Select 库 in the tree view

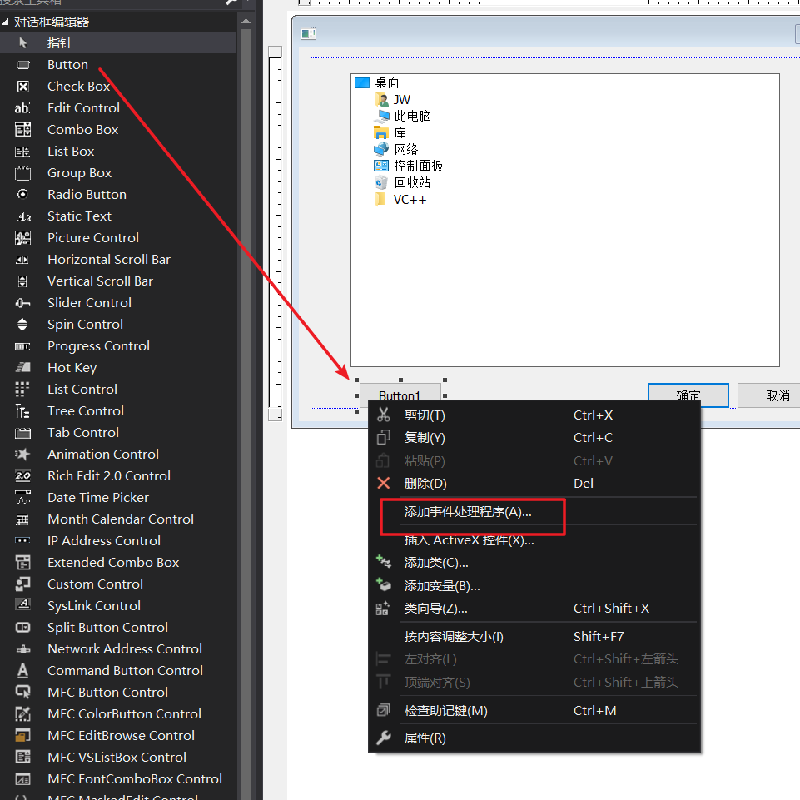(400, 133)
